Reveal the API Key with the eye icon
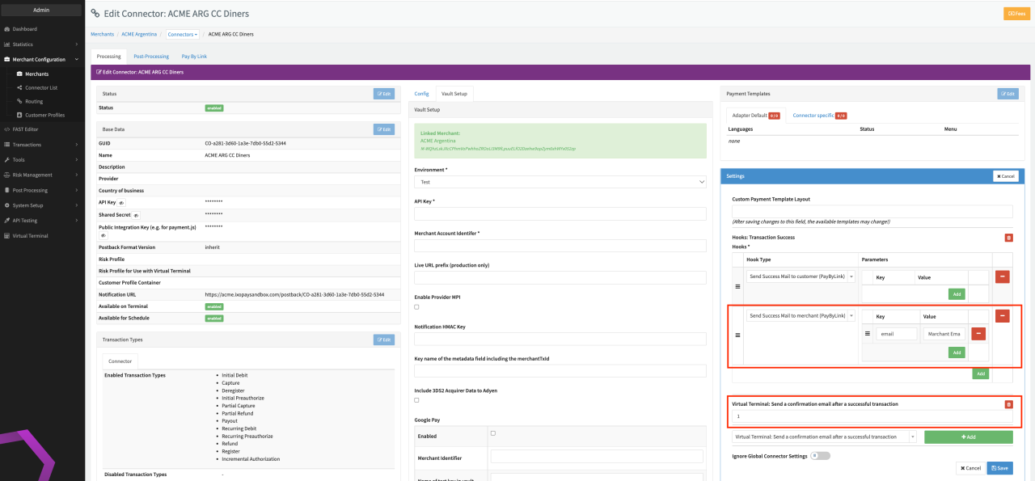 point(122,202)
